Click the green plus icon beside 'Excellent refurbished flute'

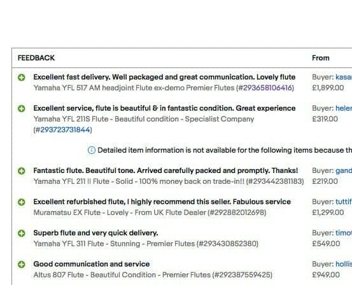pos(22,202)
